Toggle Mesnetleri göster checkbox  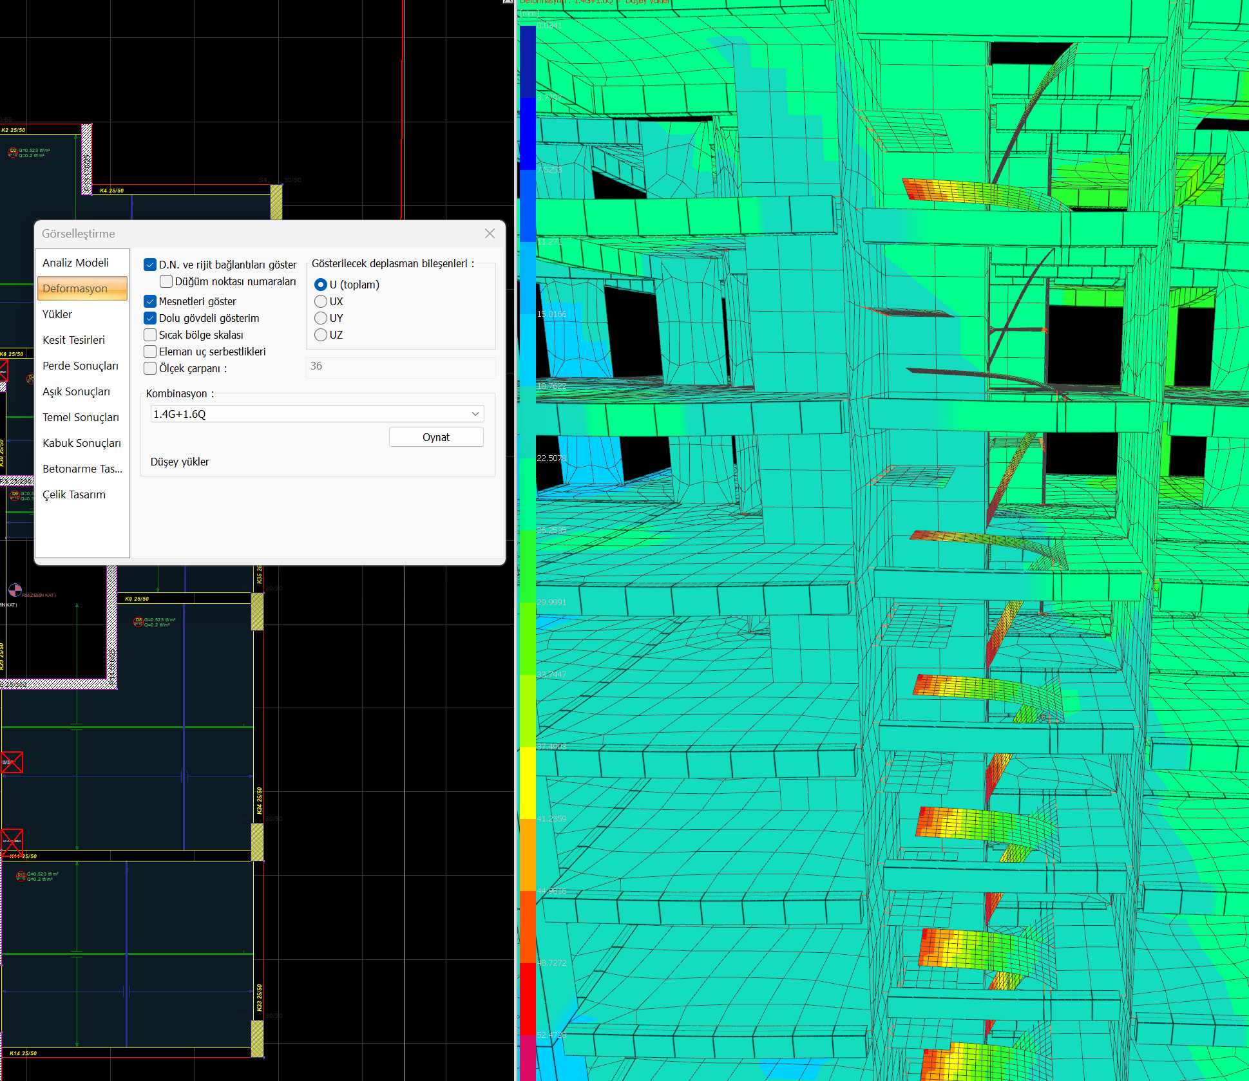[x=150, y=301]
